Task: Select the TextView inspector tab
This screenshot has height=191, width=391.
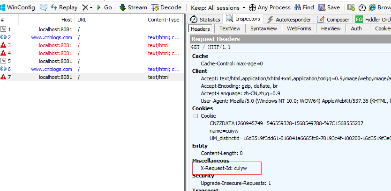Action: click(x=230, y=29)
